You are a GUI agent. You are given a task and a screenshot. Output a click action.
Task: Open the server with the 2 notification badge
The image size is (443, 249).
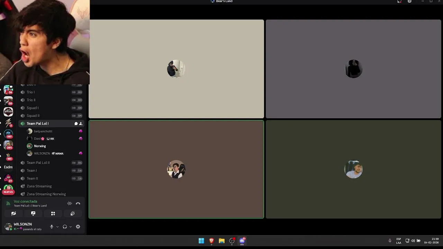(x=8, y=123)
